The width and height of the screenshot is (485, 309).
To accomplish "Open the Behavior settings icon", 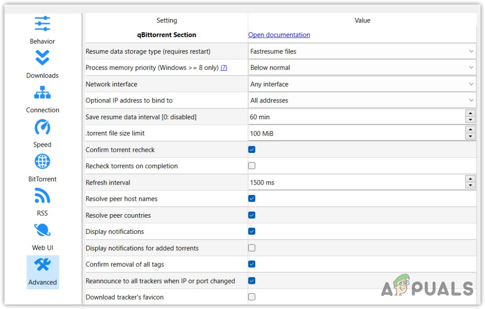I will coord(42,24).
